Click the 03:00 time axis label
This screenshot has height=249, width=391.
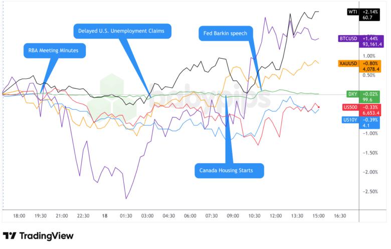click(x=147, y=215)
